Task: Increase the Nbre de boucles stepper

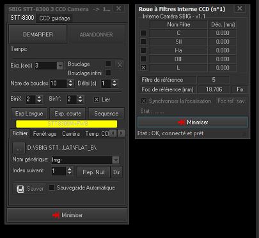Action: (70, 82)
